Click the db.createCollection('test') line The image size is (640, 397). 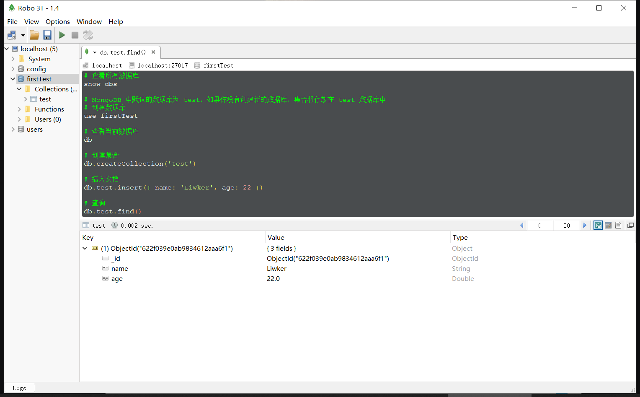click(140, 164)
